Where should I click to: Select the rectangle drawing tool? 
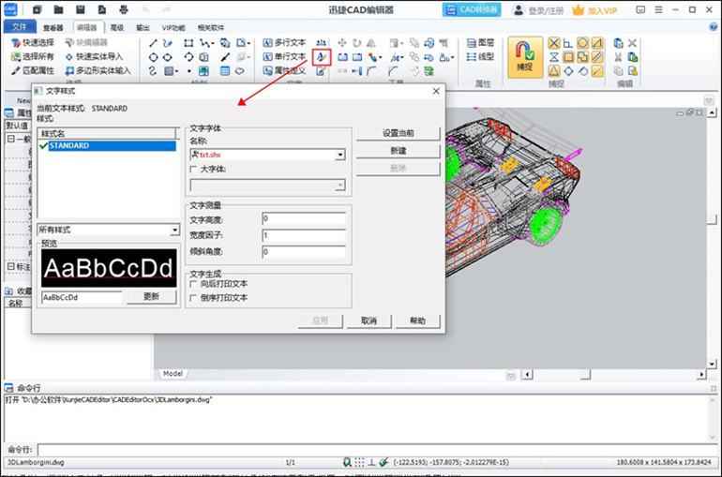188,43
